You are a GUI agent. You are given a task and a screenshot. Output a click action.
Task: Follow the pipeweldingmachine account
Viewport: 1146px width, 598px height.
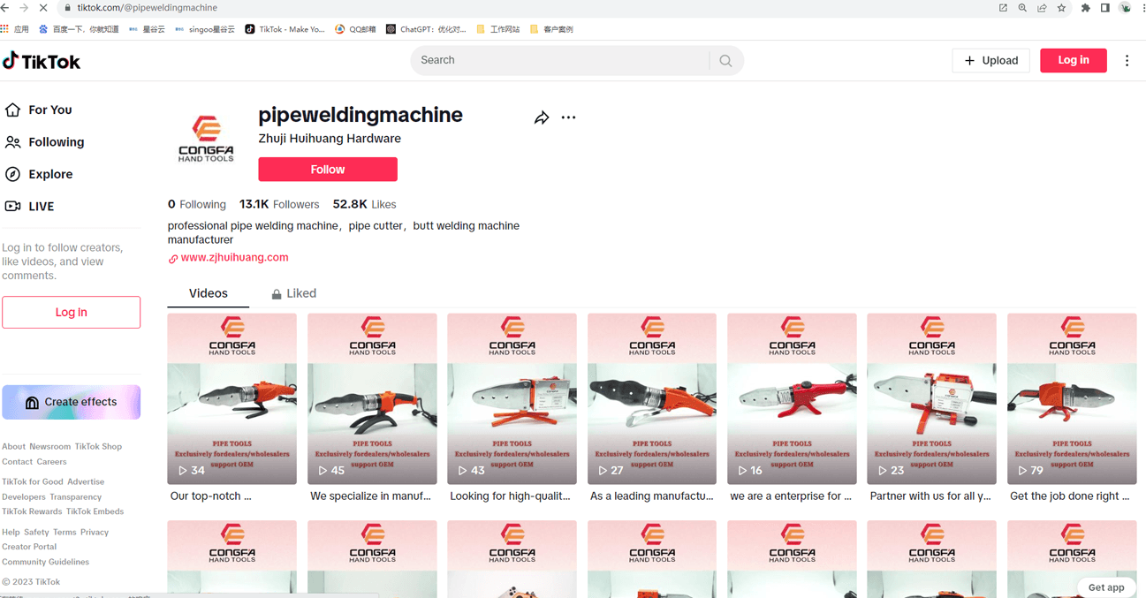coord(328,170)
